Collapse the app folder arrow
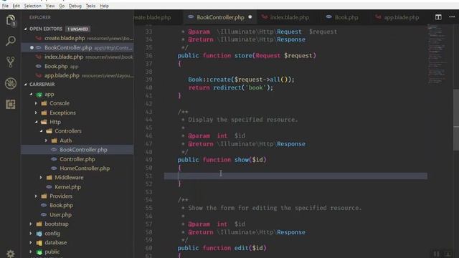 click(x=31, y=94)
